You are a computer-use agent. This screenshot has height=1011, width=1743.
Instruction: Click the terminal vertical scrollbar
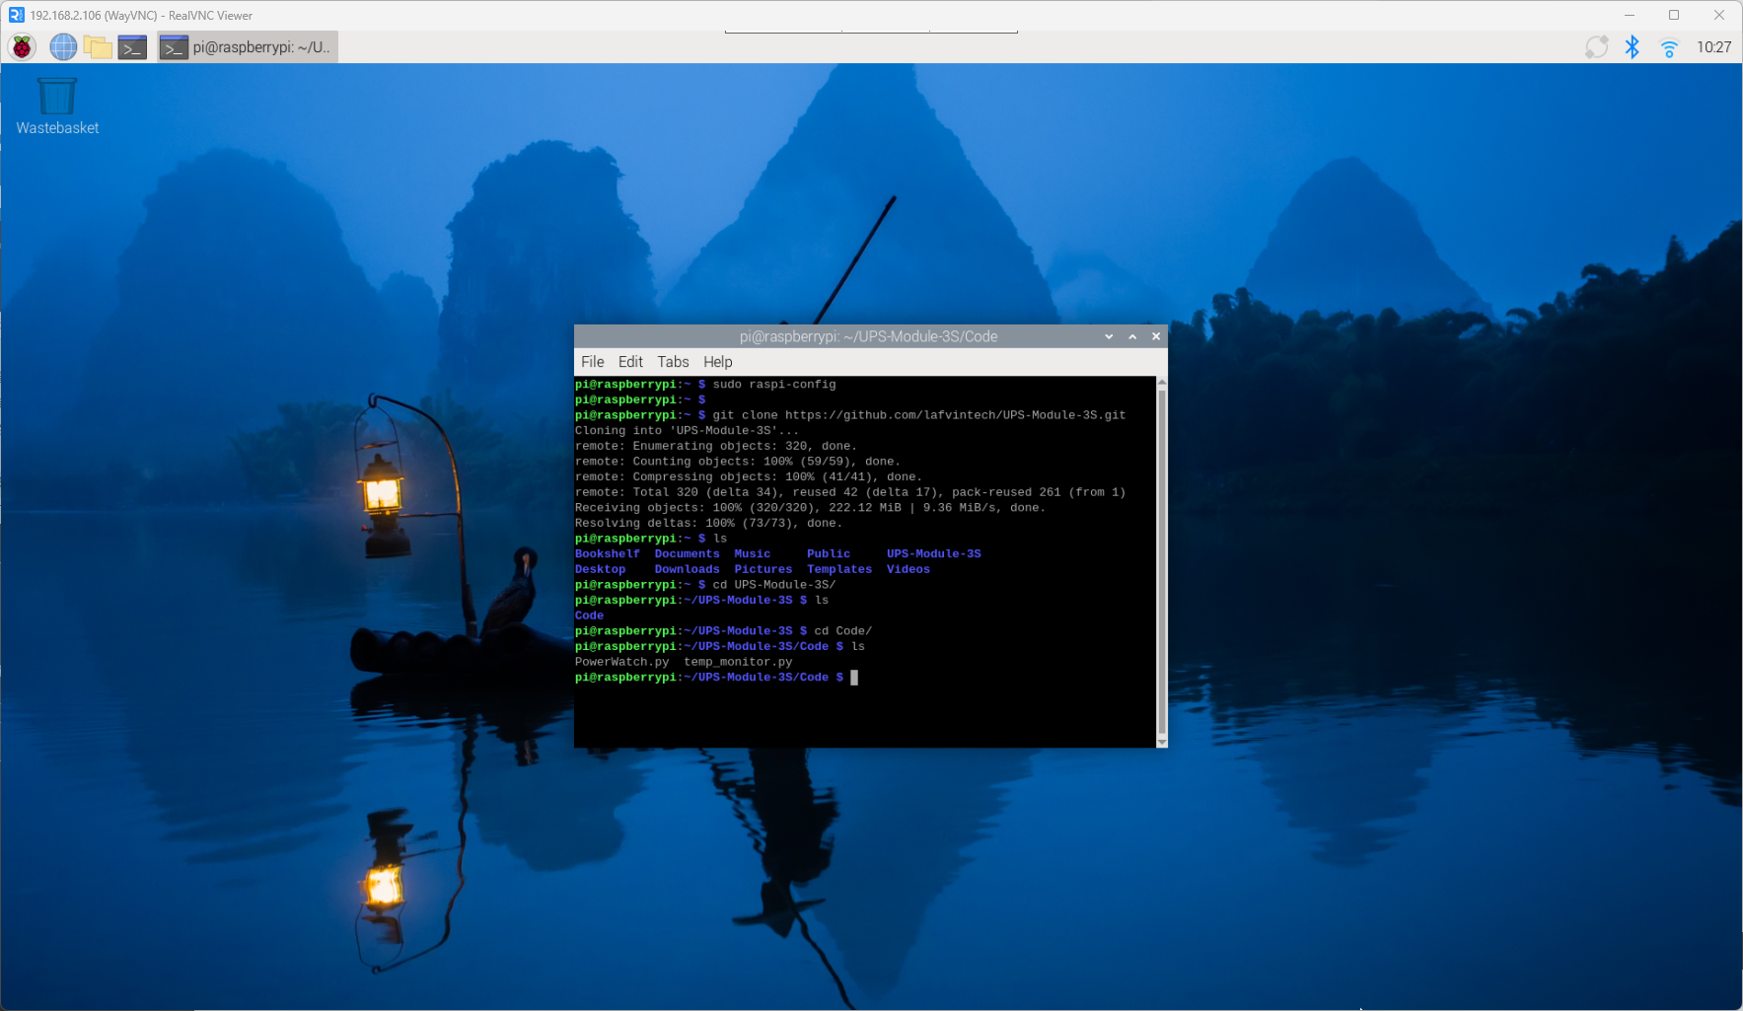click(x=1162, y=562)
